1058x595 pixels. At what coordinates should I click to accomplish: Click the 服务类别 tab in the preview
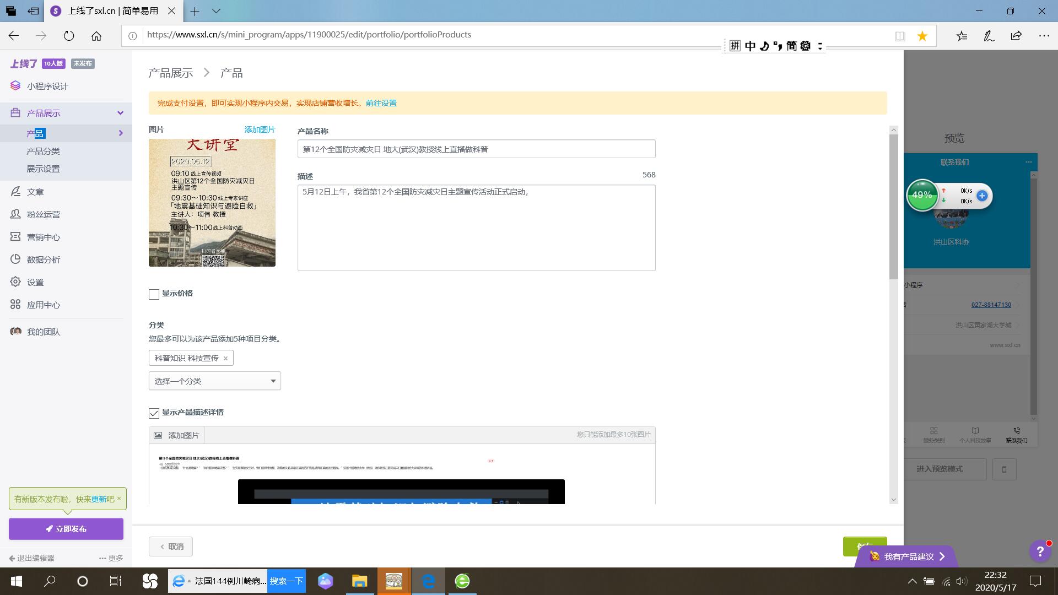click(x=933, y=435)
